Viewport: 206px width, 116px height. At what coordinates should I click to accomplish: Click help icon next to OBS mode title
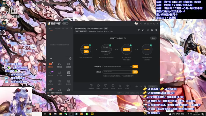click(x=125, y=38)
